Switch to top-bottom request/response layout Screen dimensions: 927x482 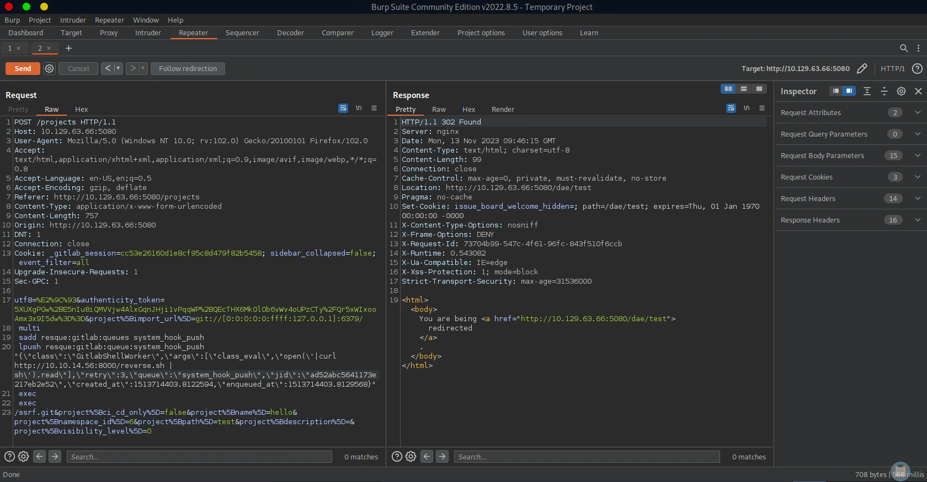[744, 89]
